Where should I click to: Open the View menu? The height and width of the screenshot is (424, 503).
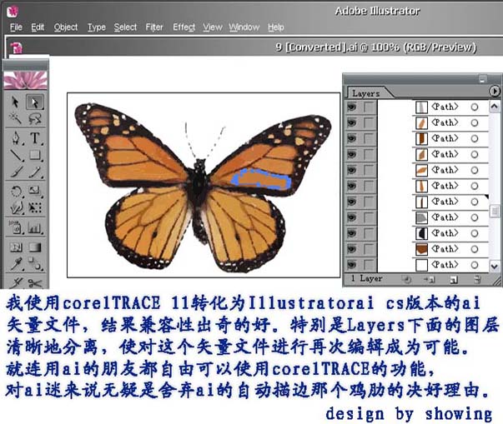[x=213, y=27]
